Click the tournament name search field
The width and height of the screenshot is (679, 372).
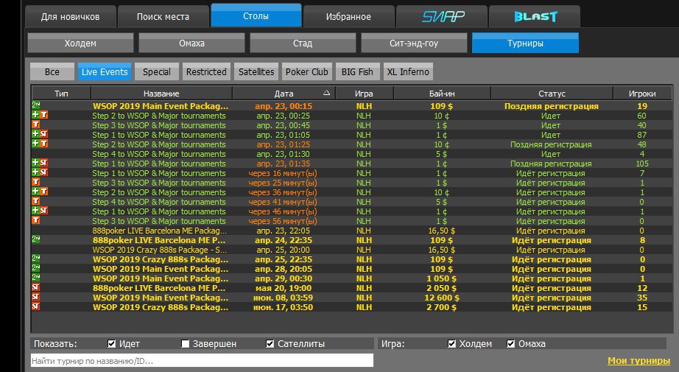pyautogui.click(x=201, y=361)
